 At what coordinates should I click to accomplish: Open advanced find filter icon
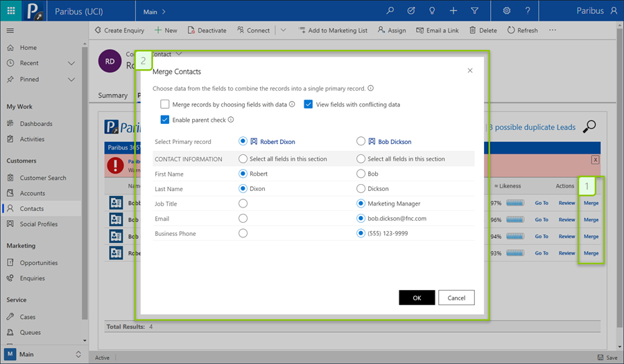pyautogui.click(x=474, y=11)
